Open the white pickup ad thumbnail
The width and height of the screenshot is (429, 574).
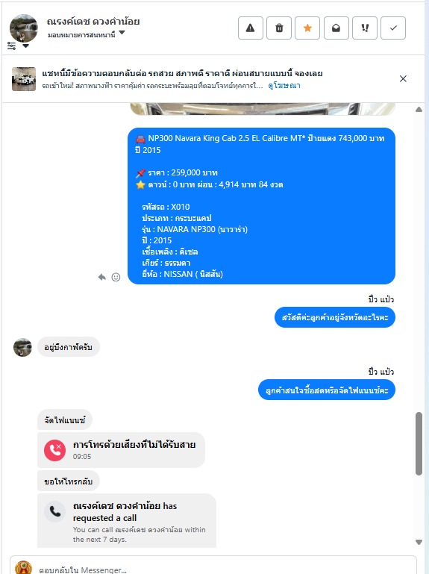pos(24,78)
